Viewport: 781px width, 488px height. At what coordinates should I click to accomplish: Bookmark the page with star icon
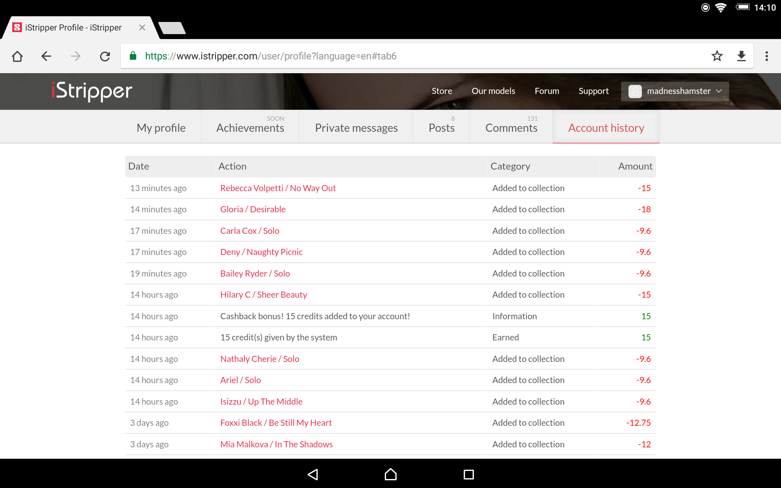tap(717, 56)
